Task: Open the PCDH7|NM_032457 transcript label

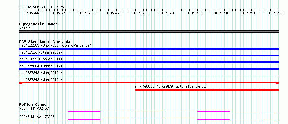Action: (x=34, y=108)
